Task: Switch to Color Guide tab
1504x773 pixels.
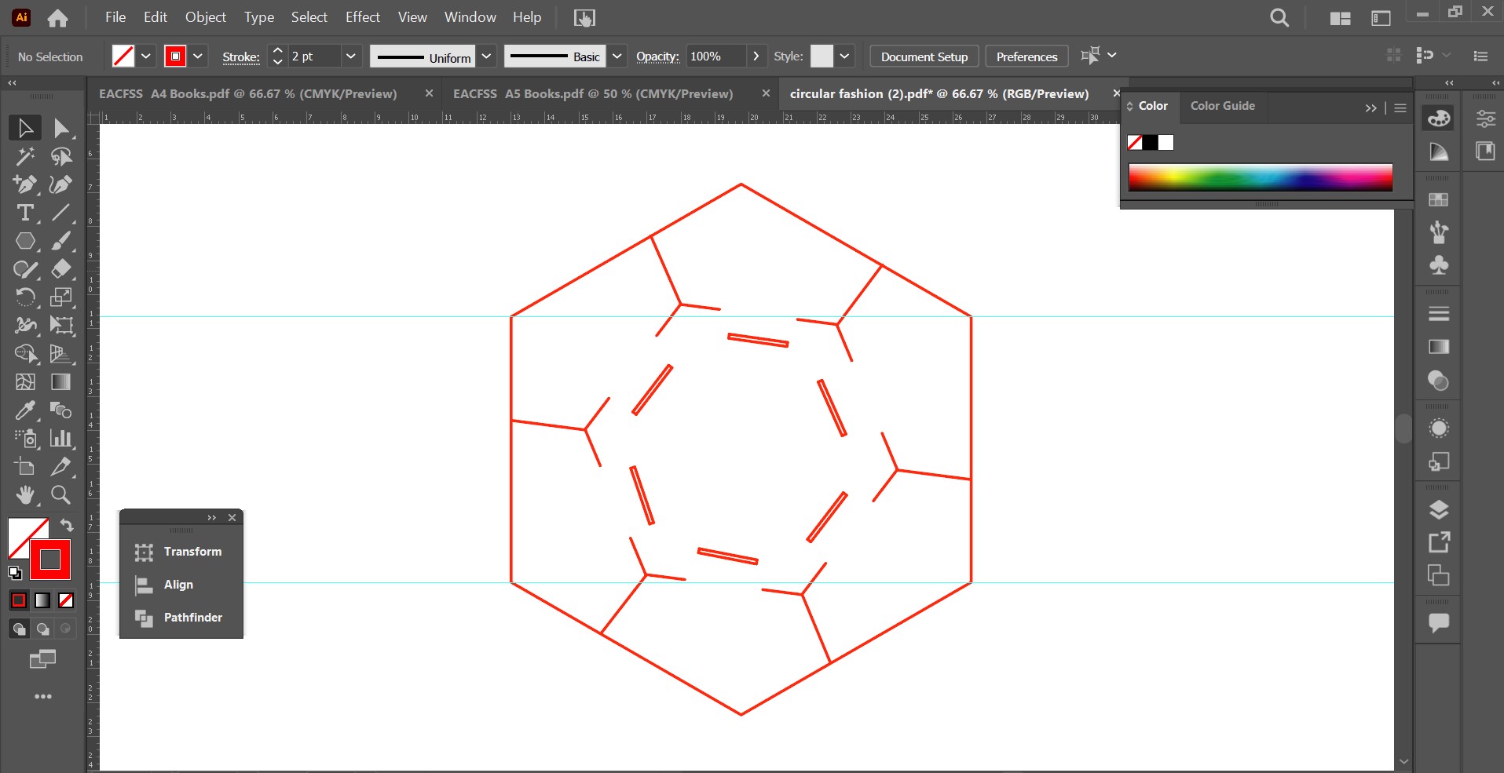Action: click(1223, 106)
